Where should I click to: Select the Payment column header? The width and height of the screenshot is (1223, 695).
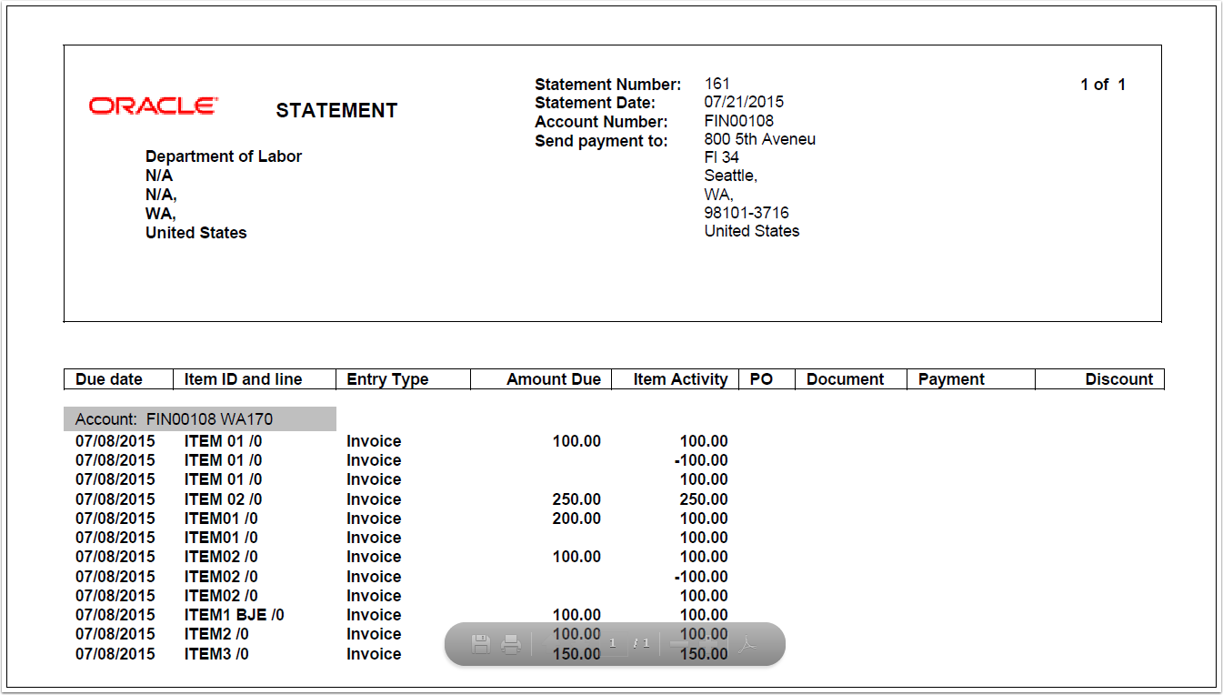click(x=971, y=379)
